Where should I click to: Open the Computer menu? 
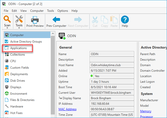(x=37, y=11)
